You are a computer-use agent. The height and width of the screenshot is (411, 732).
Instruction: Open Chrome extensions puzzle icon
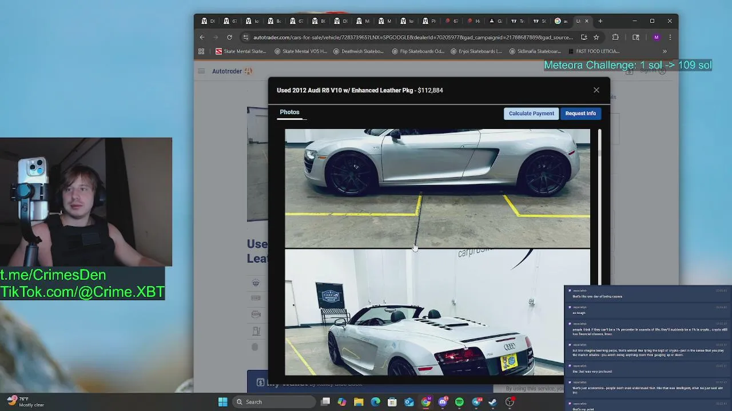tap(615, 37)
